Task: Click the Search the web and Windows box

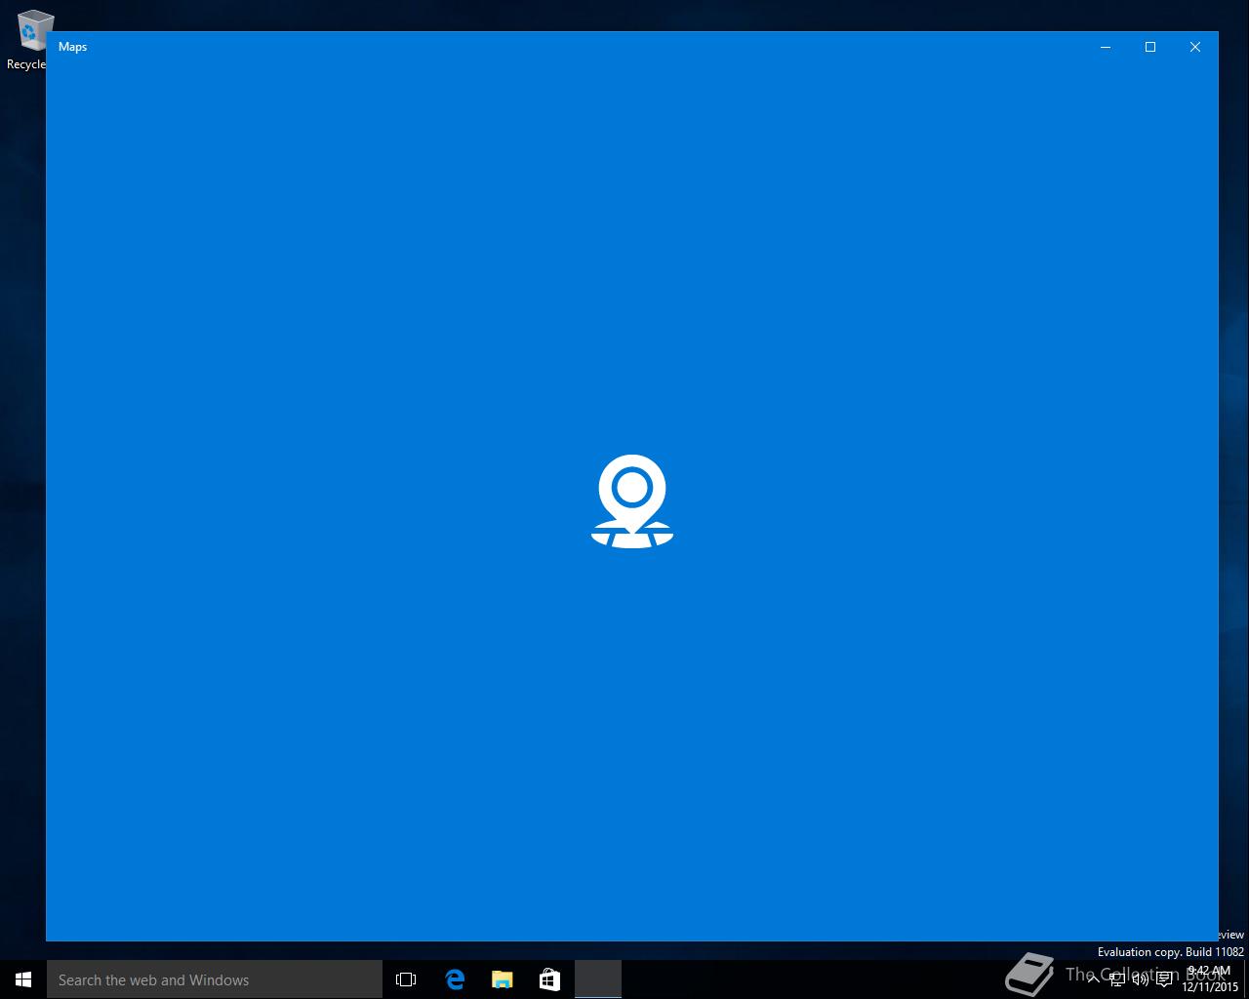Action: (x=215, y=979)
